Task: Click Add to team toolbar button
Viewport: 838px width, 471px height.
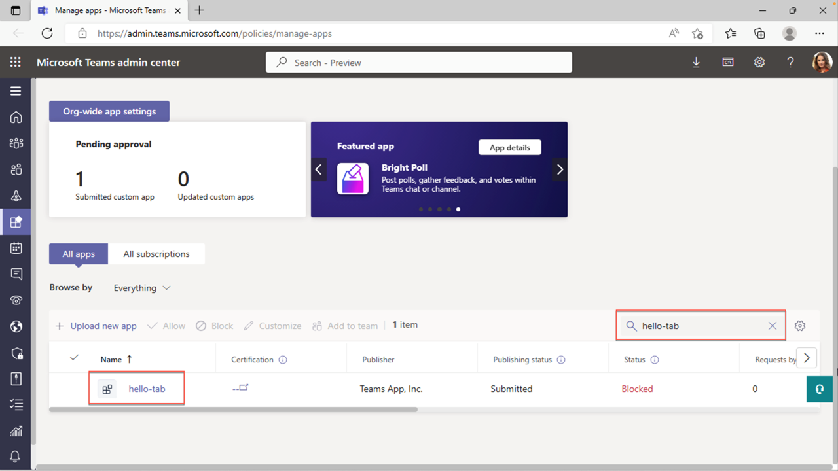Action: [x=345, y=326]
